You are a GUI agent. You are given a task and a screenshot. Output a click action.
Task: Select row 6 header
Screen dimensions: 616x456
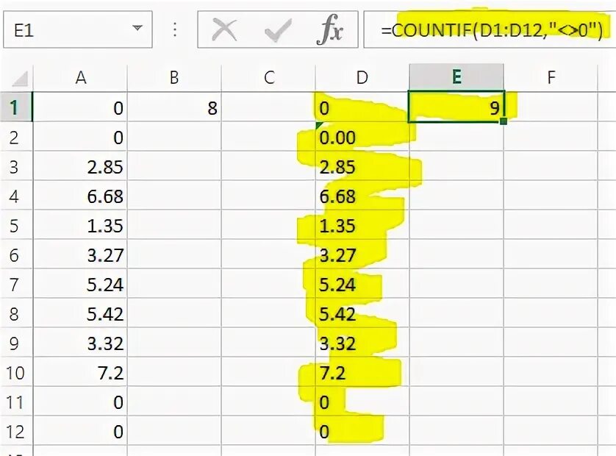coord(16,254)
